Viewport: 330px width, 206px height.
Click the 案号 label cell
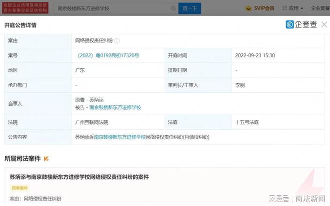[x=38, y=55]
